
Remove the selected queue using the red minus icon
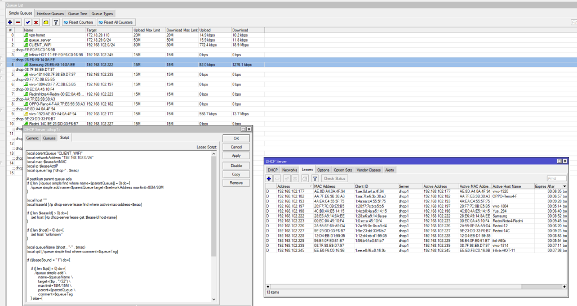click(x=18, y=22)
